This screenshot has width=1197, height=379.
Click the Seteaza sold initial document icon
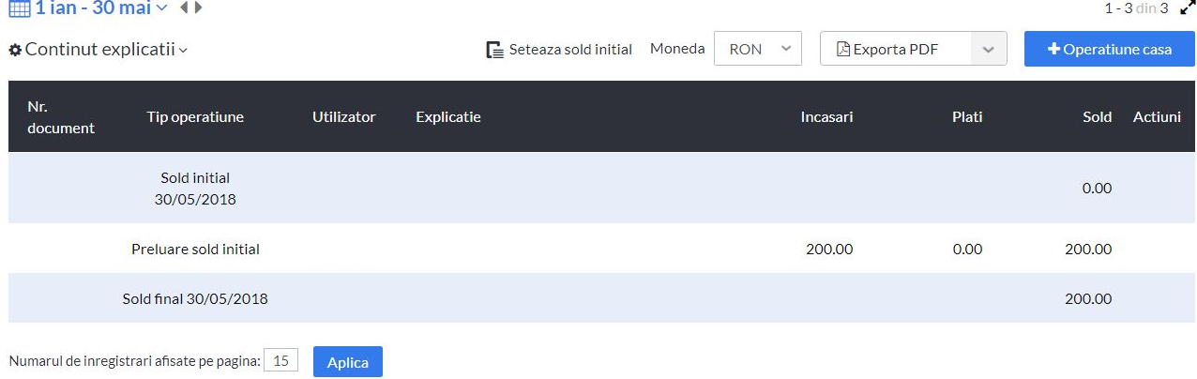click(x=494, y=50)
